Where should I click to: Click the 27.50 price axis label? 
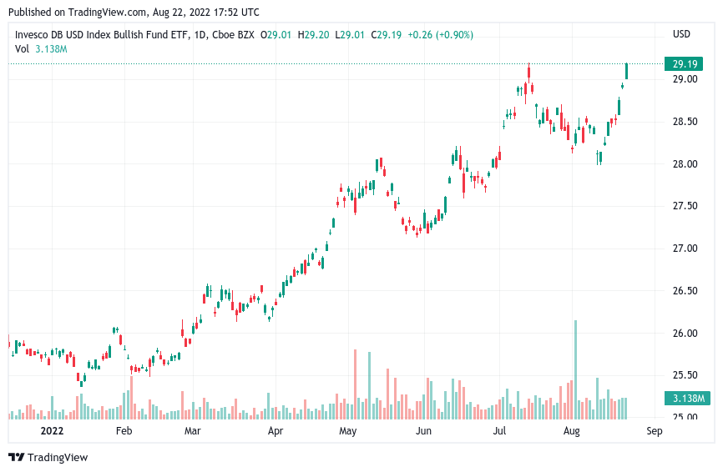pyautogui.click(x=685, y=206)
